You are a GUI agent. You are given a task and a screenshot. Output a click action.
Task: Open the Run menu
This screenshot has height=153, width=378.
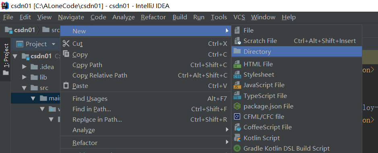point(199,17)
